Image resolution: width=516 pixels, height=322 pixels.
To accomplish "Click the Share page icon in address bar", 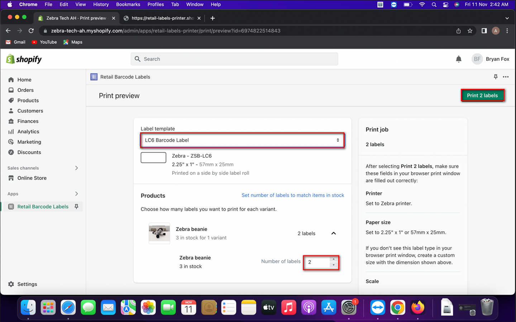I will [x=459, y=31].
